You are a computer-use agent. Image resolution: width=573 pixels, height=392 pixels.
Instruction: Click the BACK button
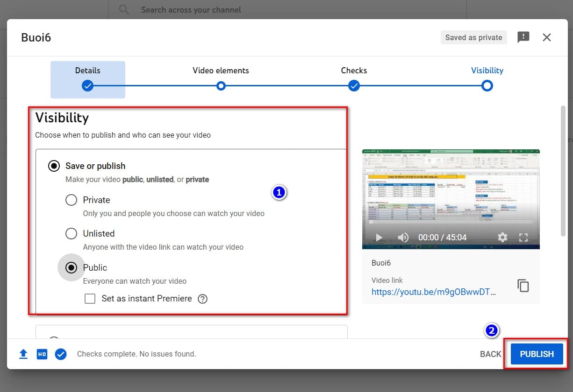click(491, 354)
